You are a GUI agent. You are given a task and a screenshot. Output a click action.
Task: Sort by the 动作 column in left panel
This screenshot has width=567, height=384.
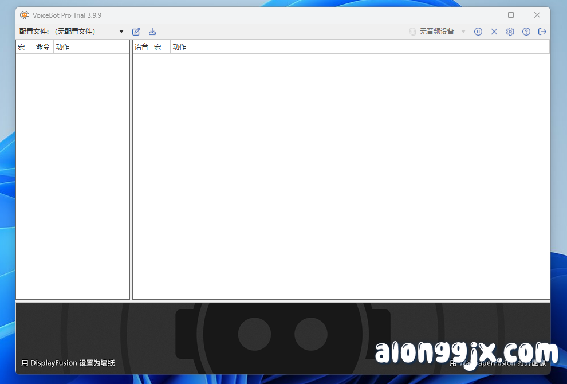(x=62, y=46)
